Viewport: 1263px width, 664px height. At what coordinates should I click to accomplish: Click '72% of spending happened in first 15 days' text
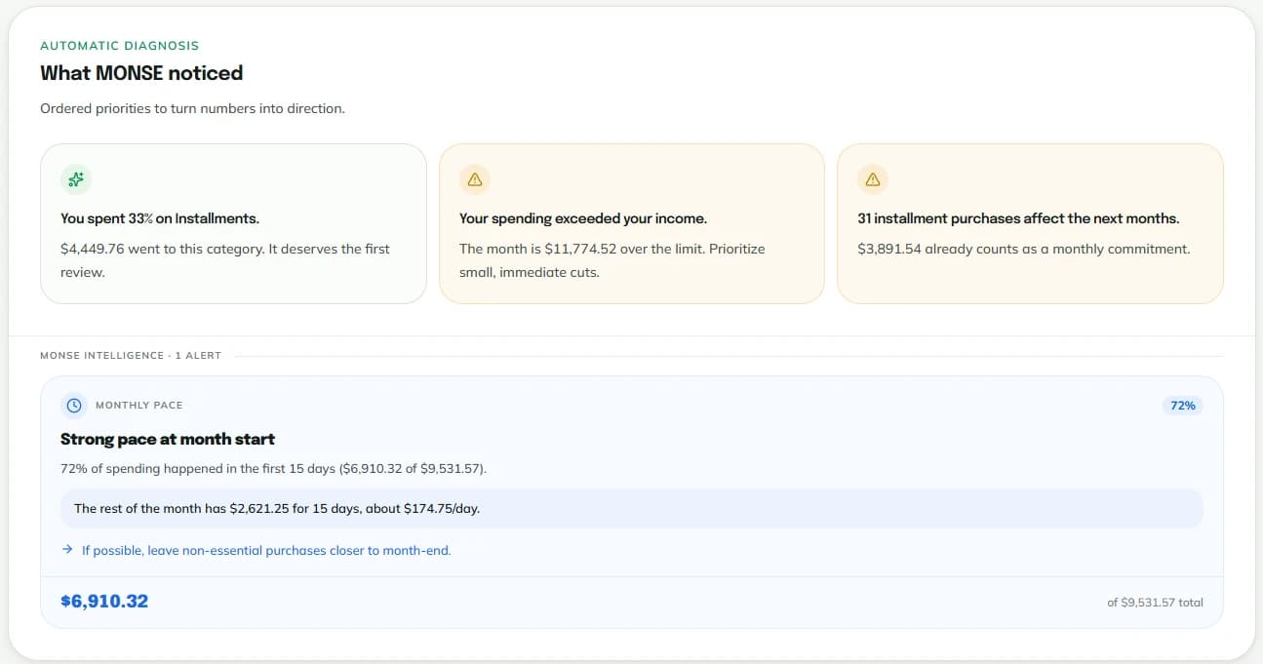coord(273,469)
